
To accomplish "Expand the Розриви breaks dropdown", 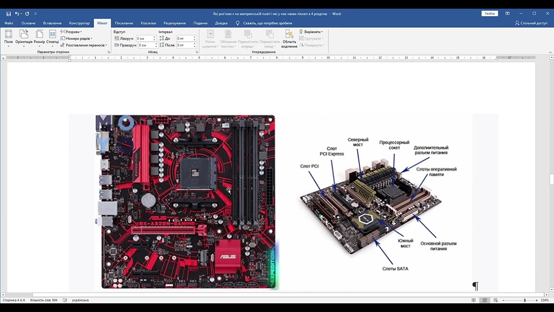I will [71, 32].
